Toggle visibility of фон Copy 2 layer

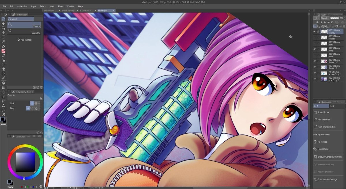tap(315, 79)
